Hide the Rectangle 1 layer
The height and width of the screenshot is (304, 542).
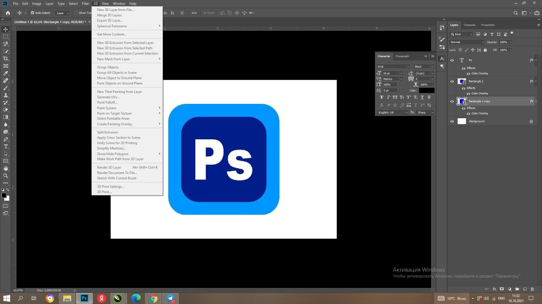[x=452, y=81]
